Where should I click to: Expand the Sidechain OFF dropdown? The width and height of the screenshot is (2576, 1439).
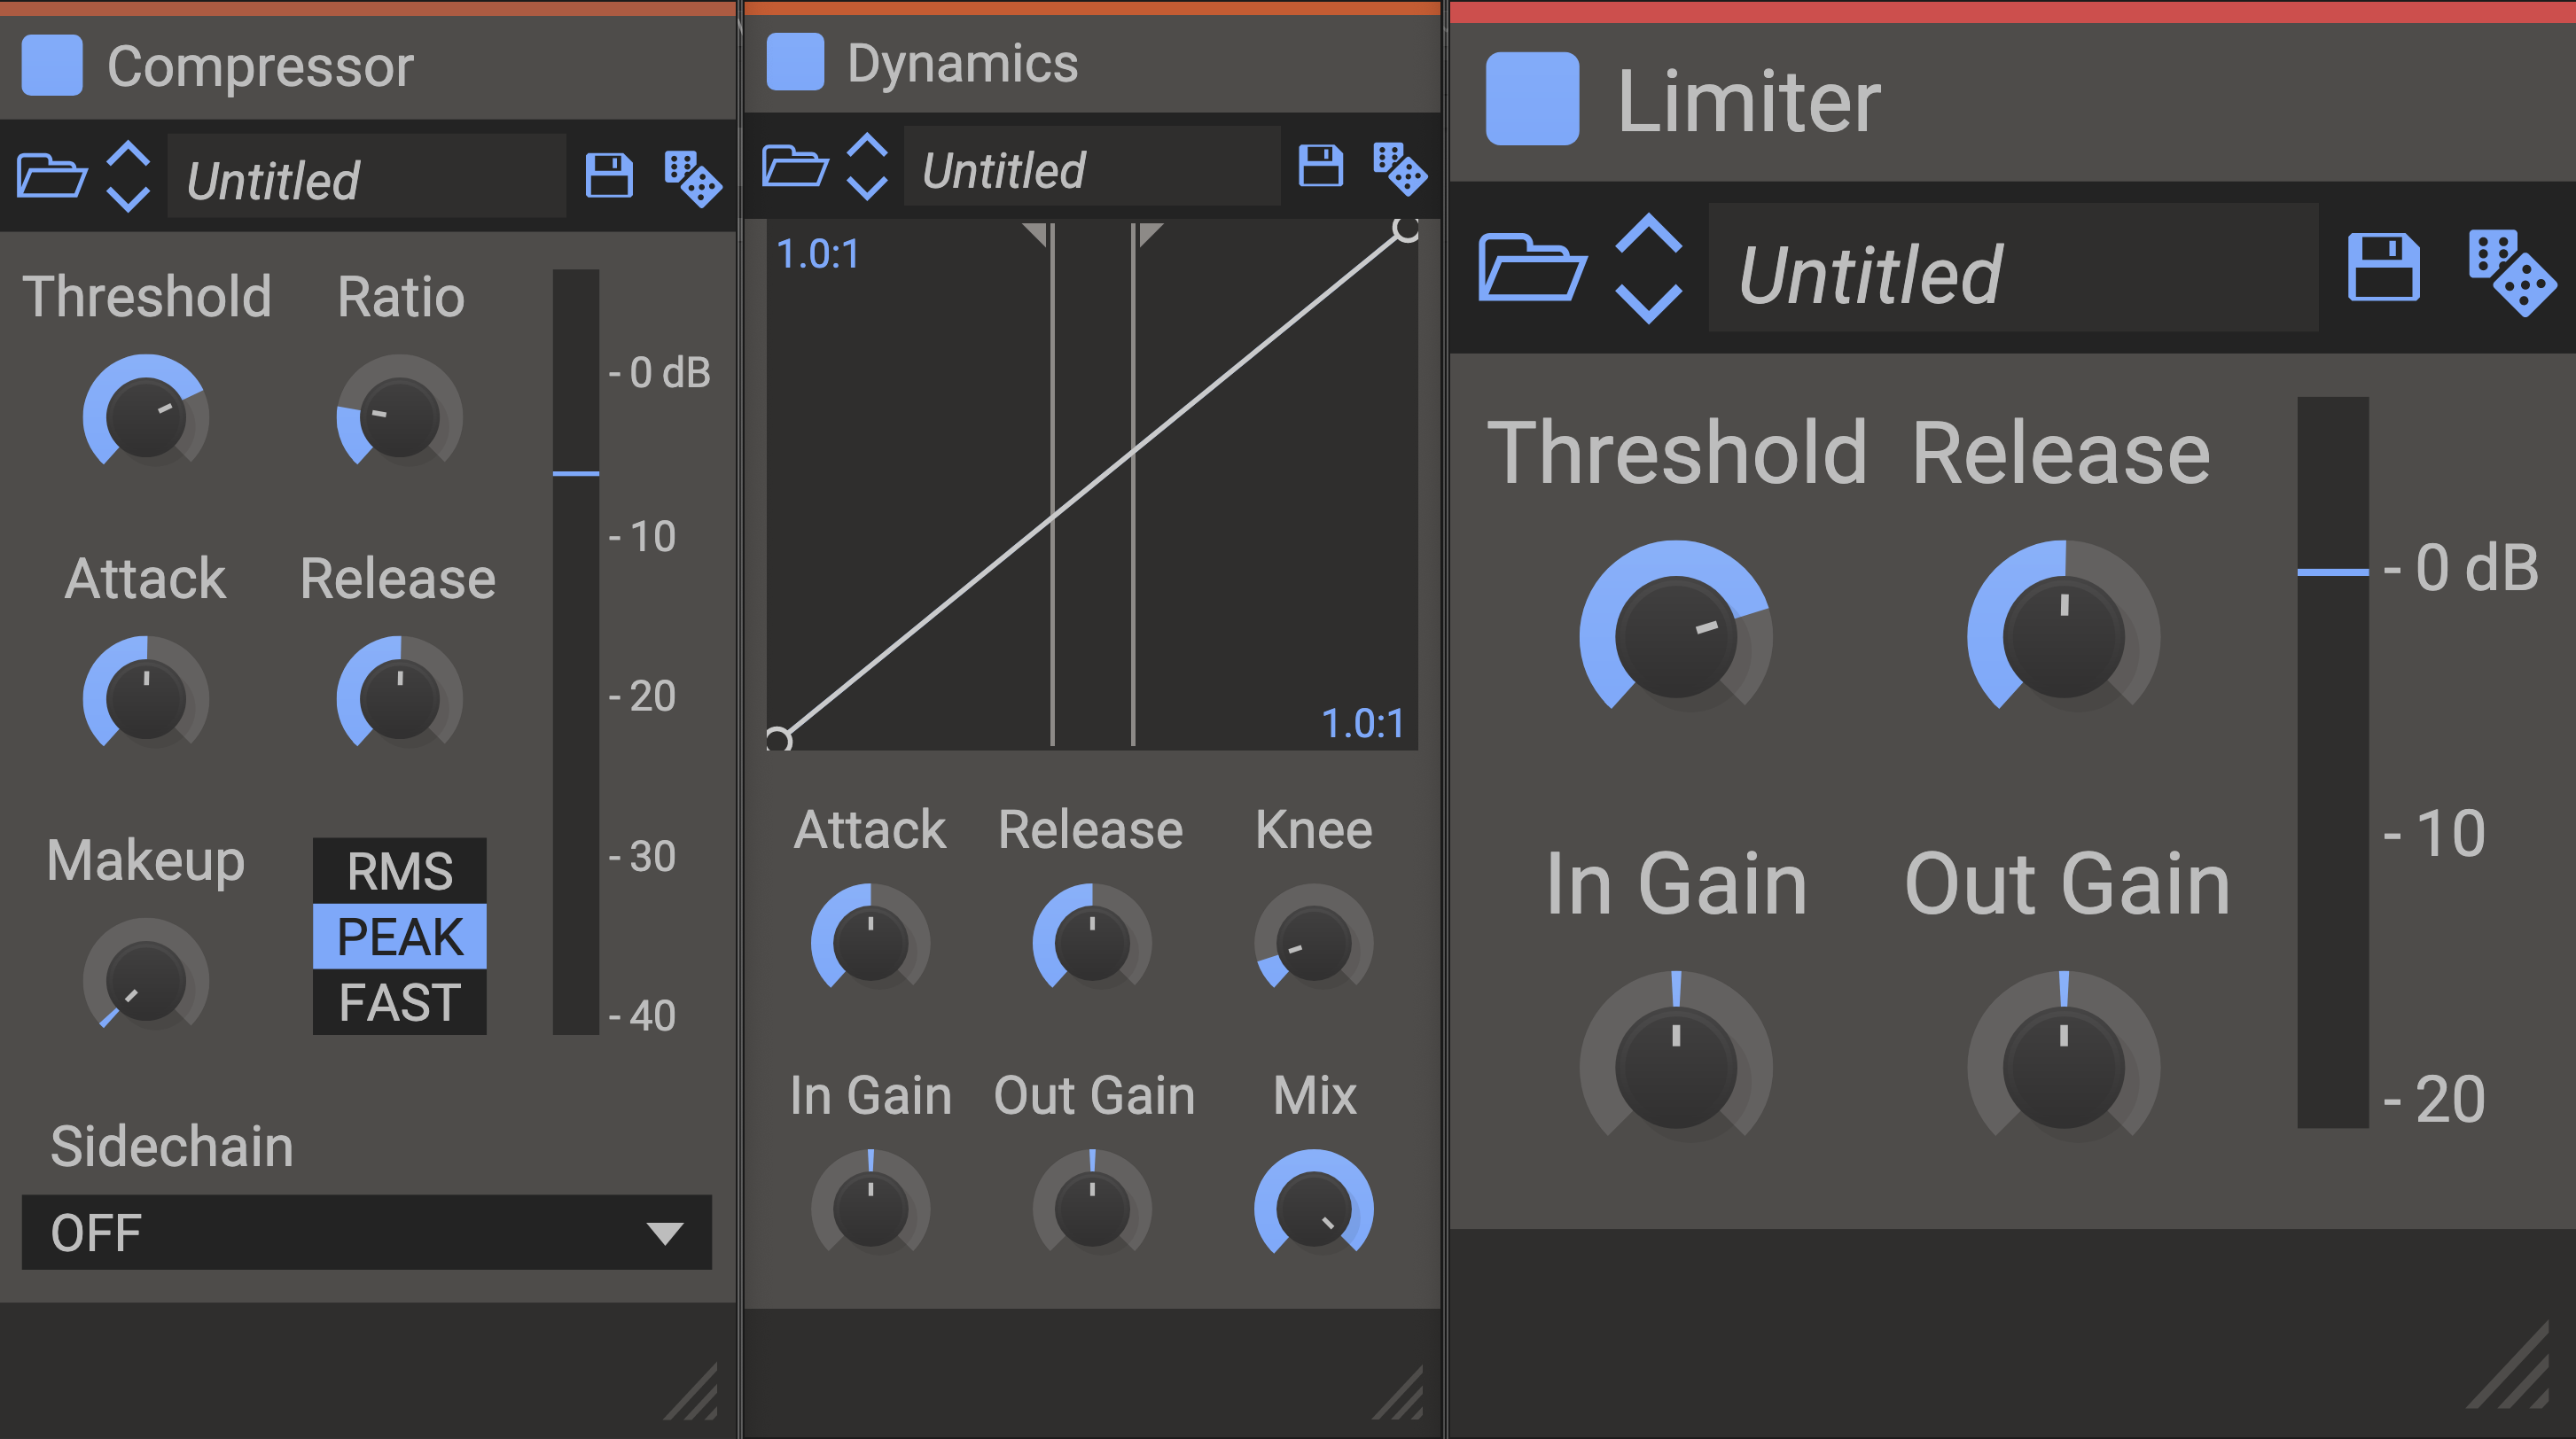click(x=366, y=1233)
